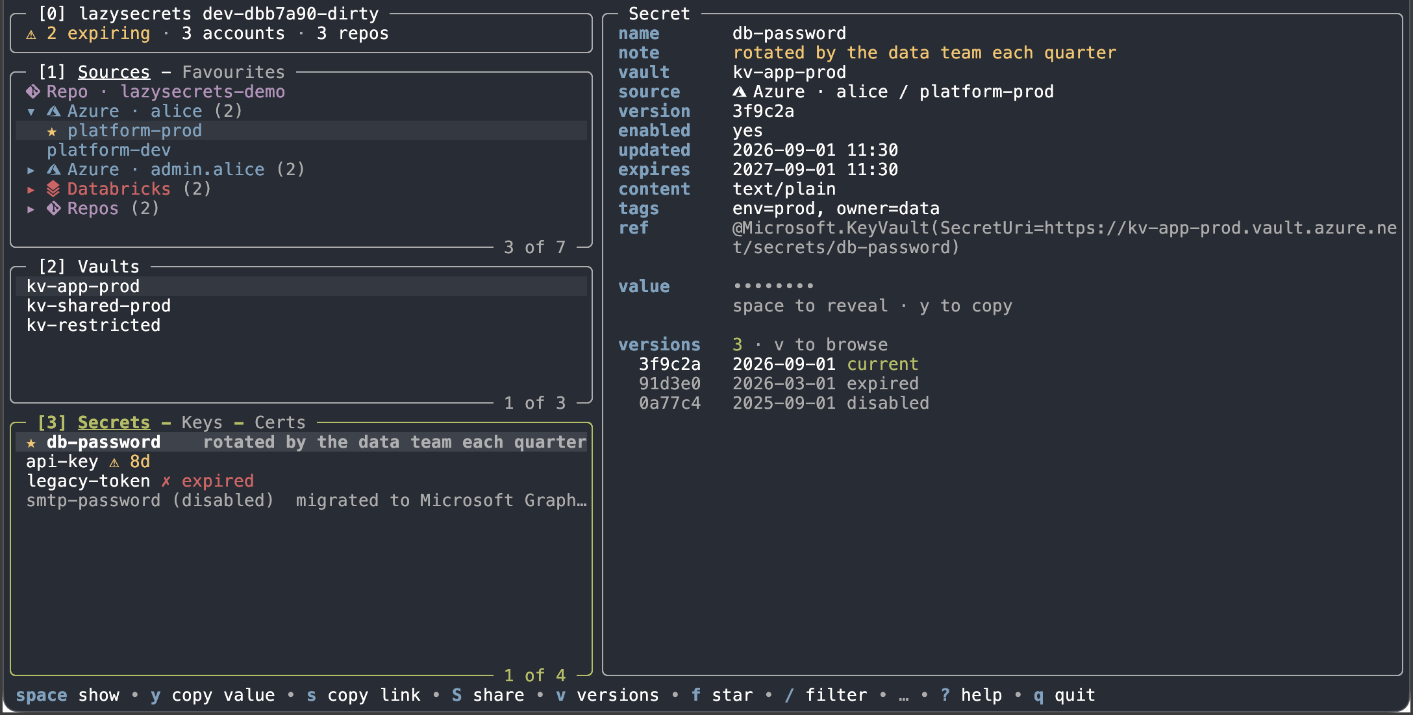Viewport: 1413px width, 715px height.
Task: Click the expiry warning icon next to api-key
Action: [x=114, y=463]
